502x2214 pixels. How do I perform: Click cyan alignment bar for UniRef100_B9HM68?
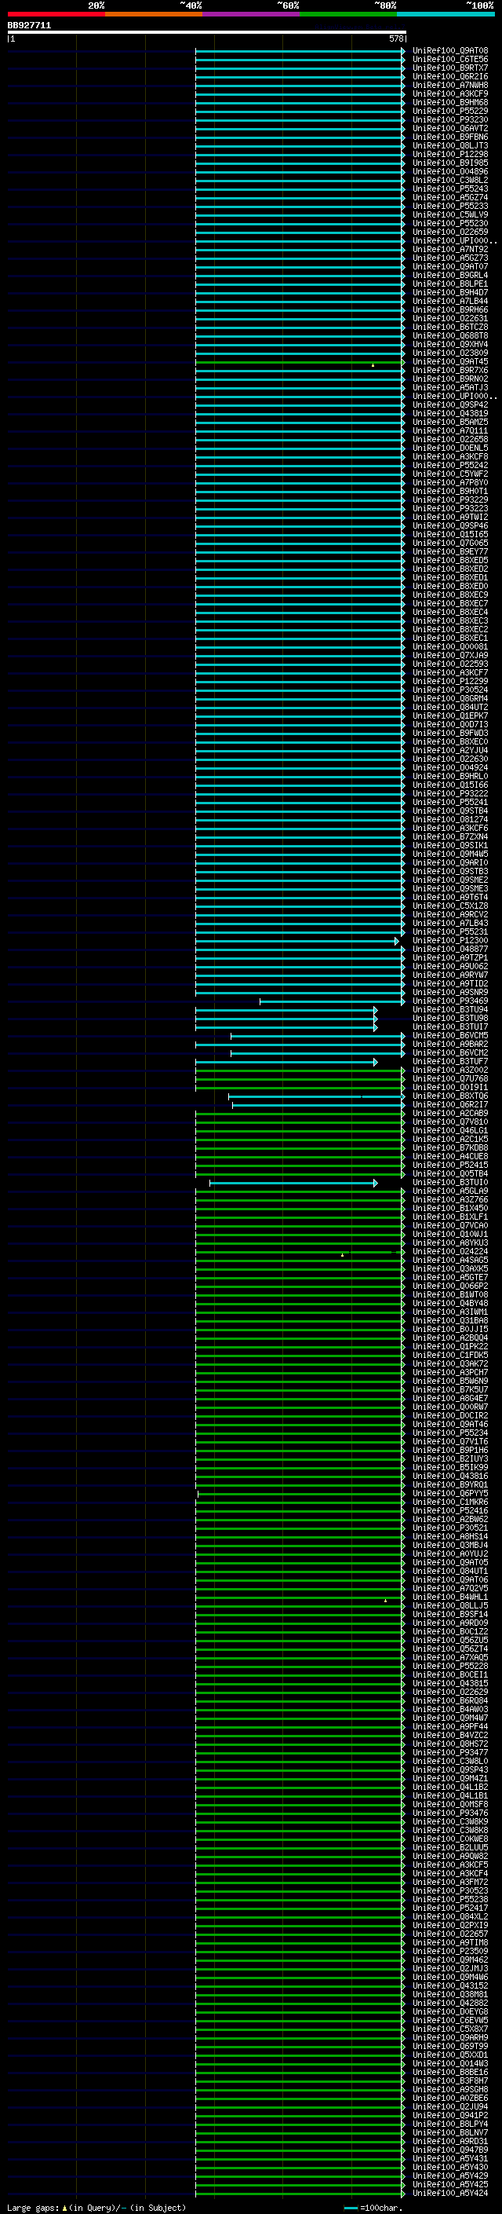[300, 102]
